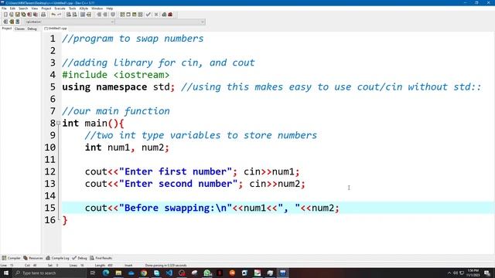Click the Save All toolbar icon

23,15
